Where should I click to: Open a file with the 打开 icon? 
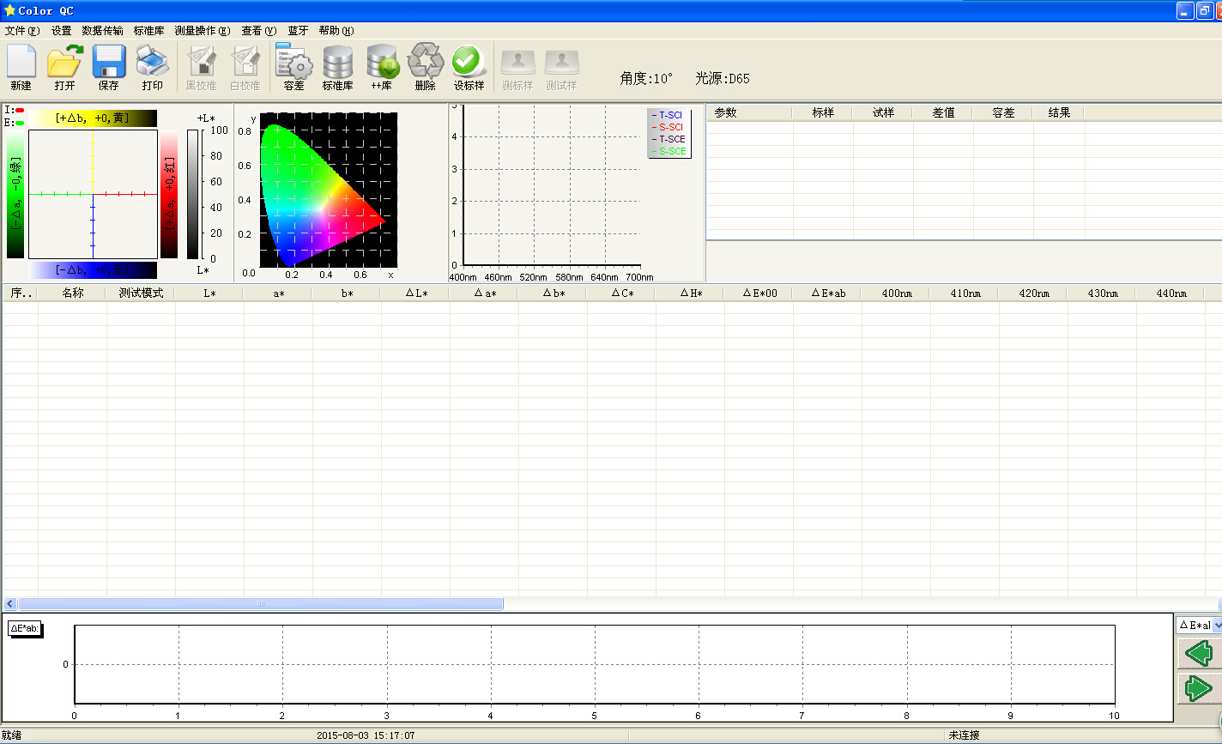[x=64, y=68]
